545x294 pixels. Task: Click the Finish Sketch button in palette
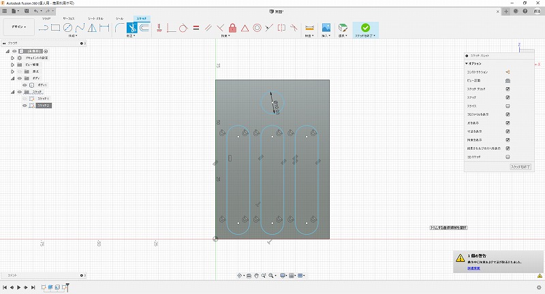(x=520, y=167)
